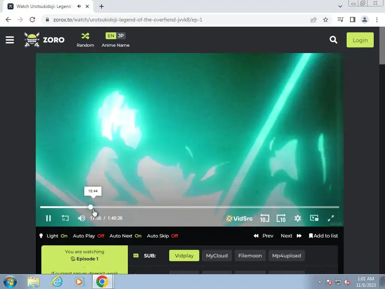Toggle Auto Skip option
This screenshot has height=289, width=385.
click(162, 236)
